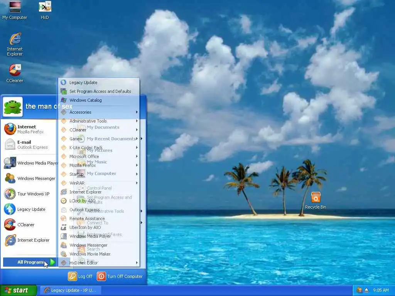395x296 pixels.
Task: Expand the Administrative Tools submenu arrow
Action: pyautogui.click(x=137, y=121)
